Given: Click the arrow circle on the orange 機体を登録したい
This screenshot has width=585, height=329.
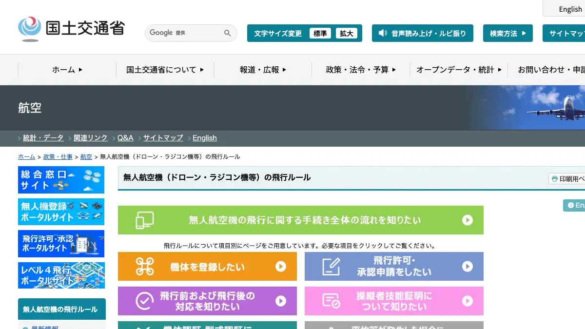Looking at the screenshot, I should point(281,267).
